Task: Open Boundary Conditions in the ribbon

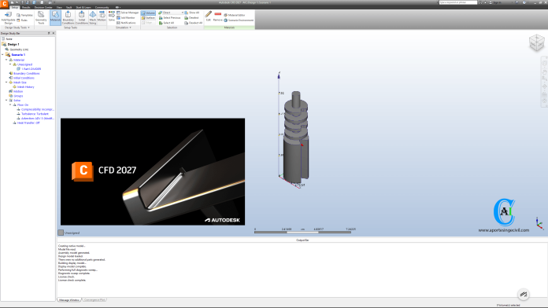Action: point(68,17)
